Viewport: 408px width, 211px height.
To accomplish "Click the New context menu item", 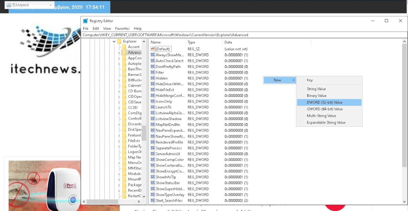I will pyautogui.click(x=280, y=80).
